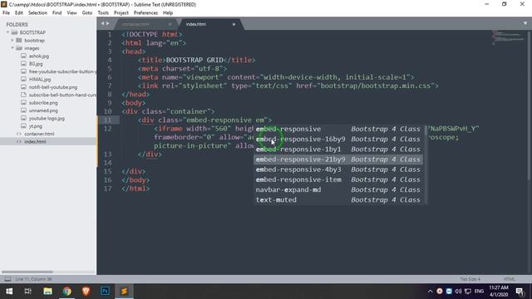532x299 pixels.
Task: Open the File menu
Action: (6, 13)
